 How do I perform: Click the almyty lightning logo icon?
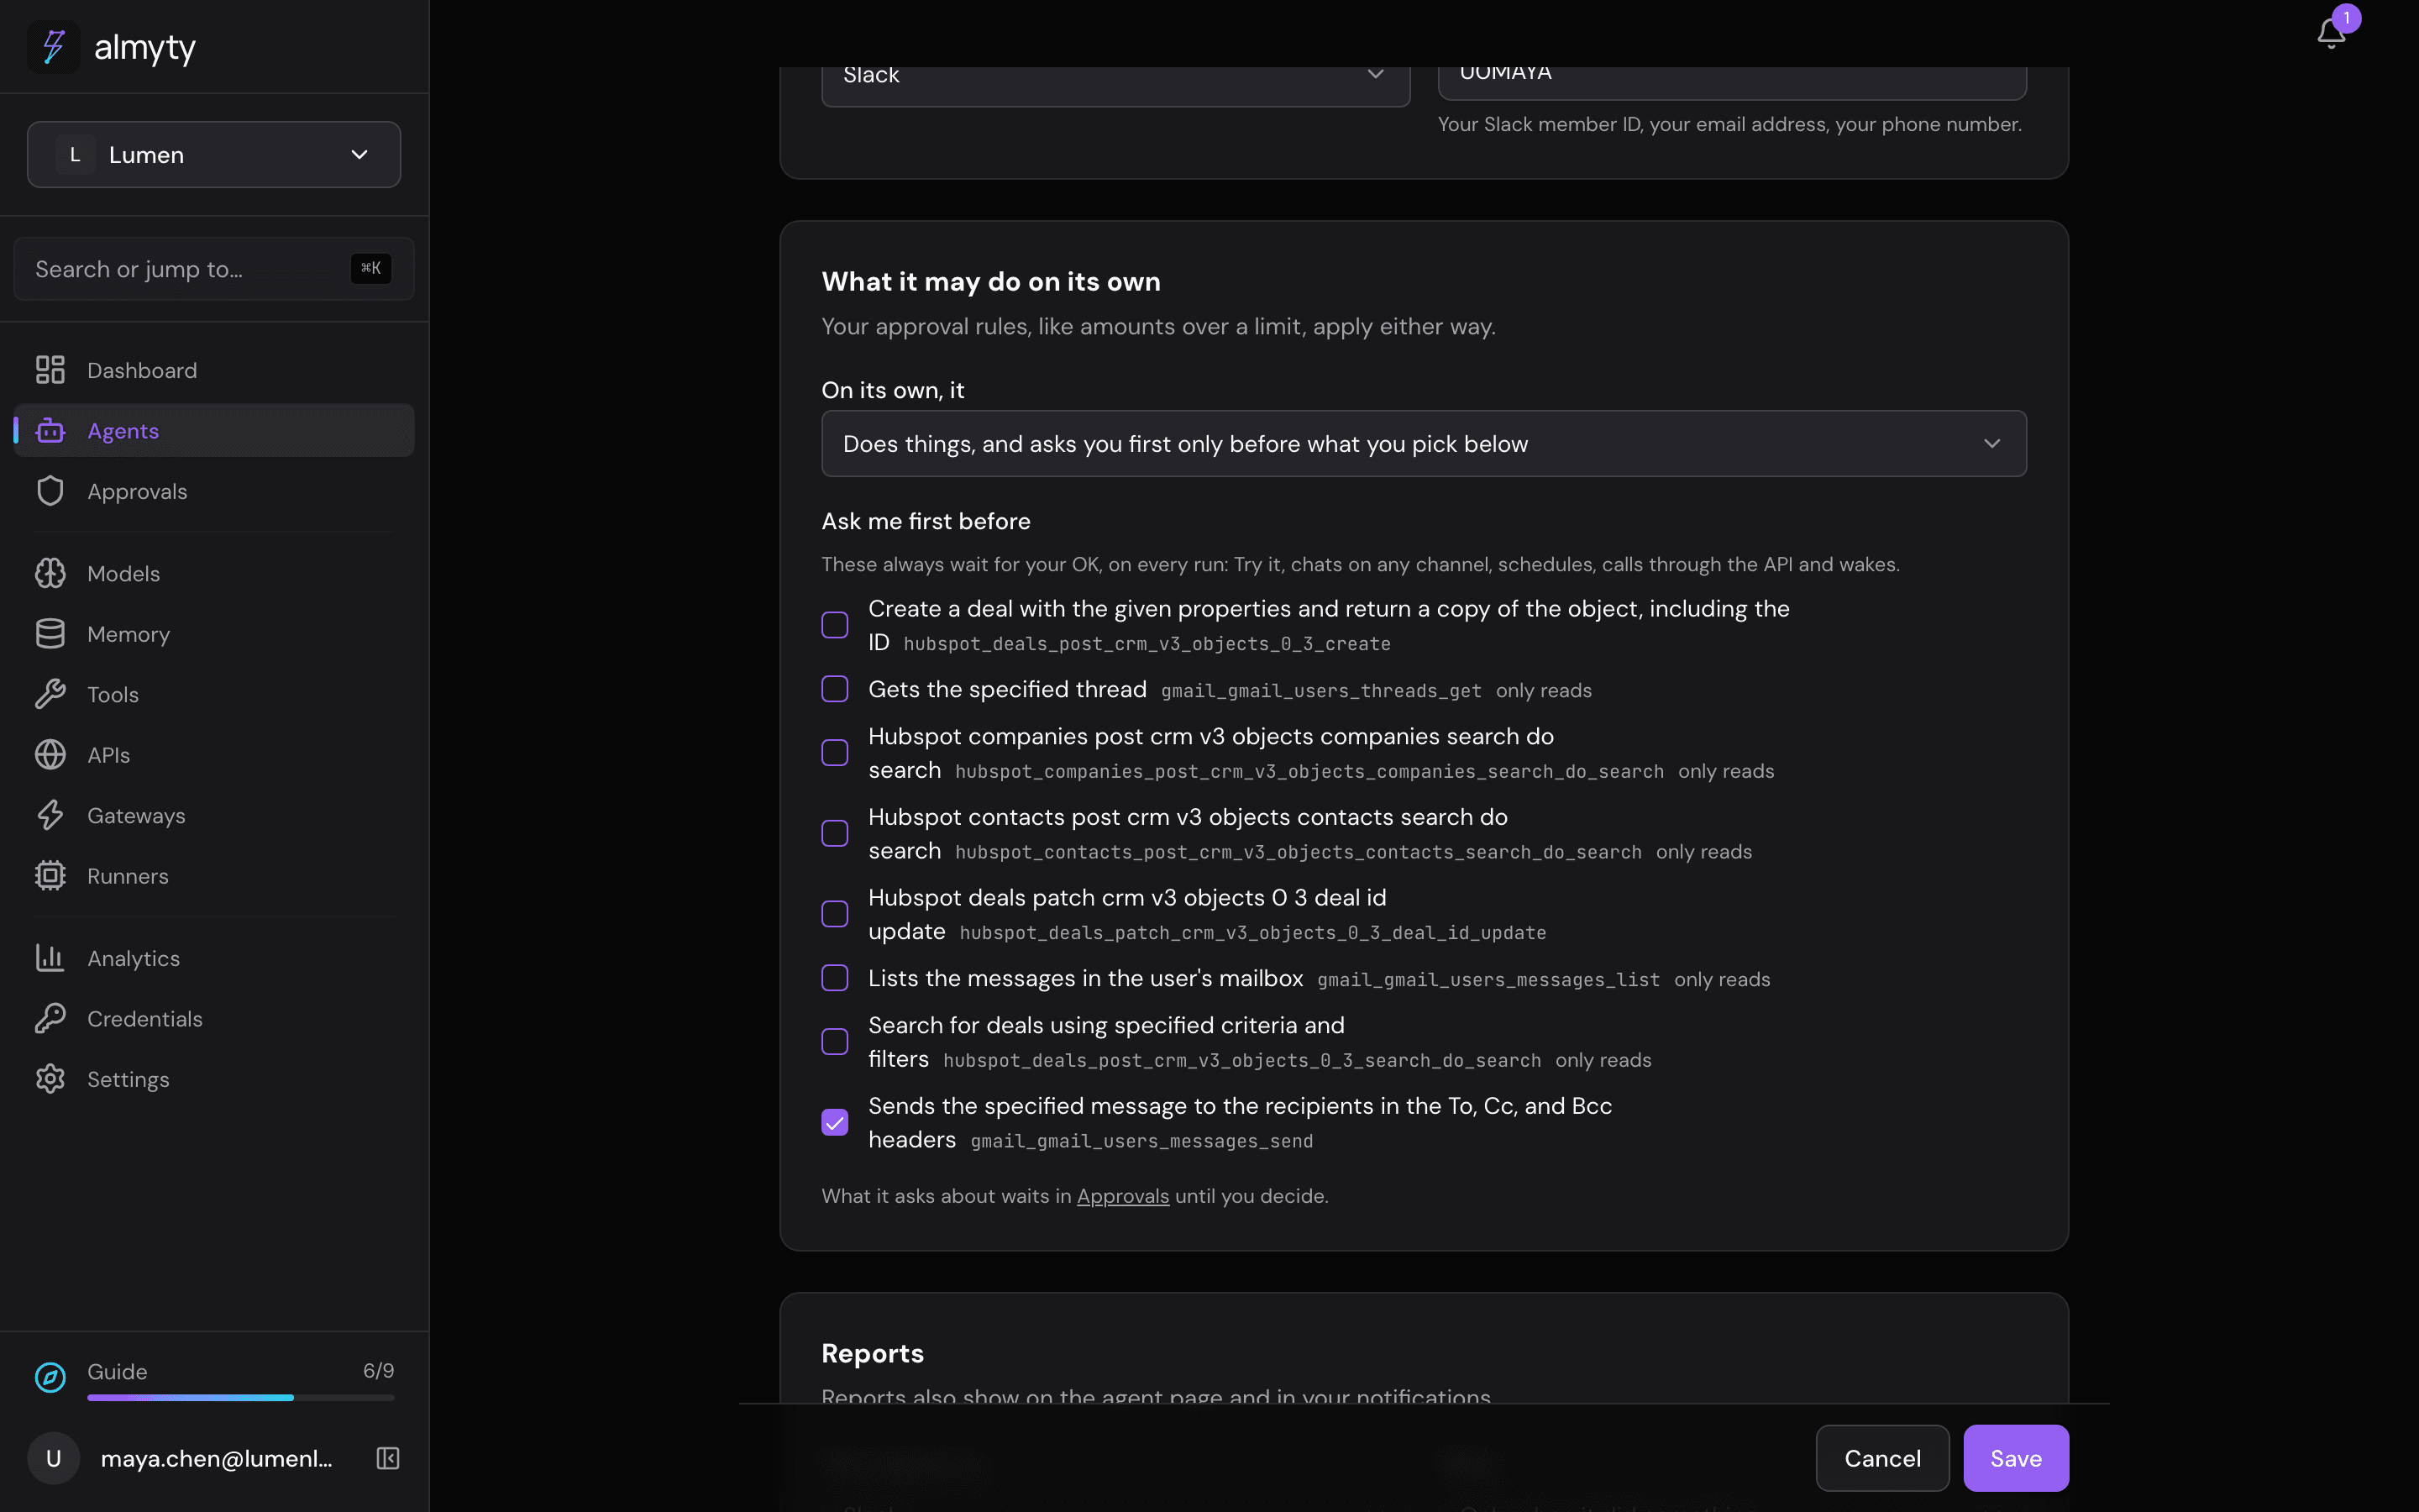coord(53,46)
